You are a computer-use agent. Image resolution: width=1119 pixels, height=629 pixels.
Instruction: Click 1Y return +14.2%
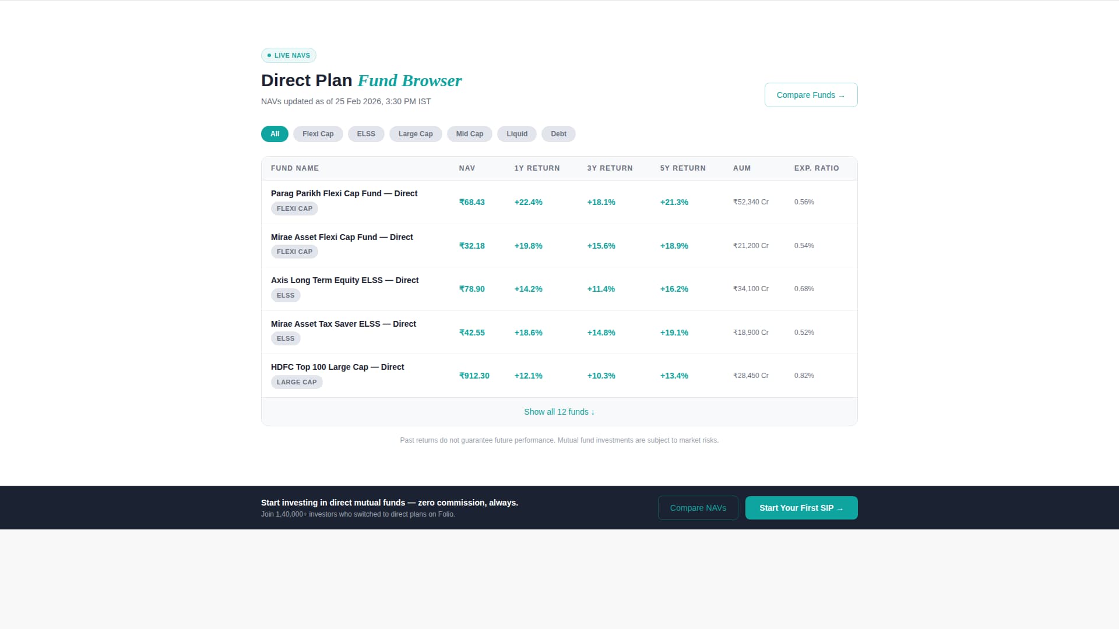click(528, 289)
